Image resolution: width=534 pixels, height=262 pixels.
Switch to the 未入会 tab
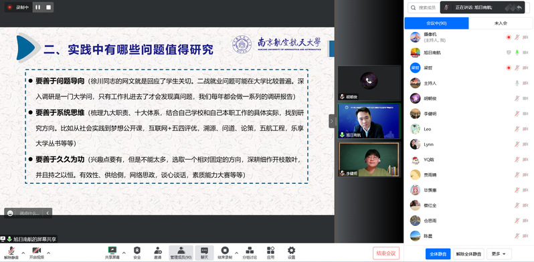pyautogui.click(x=501, y=23)
